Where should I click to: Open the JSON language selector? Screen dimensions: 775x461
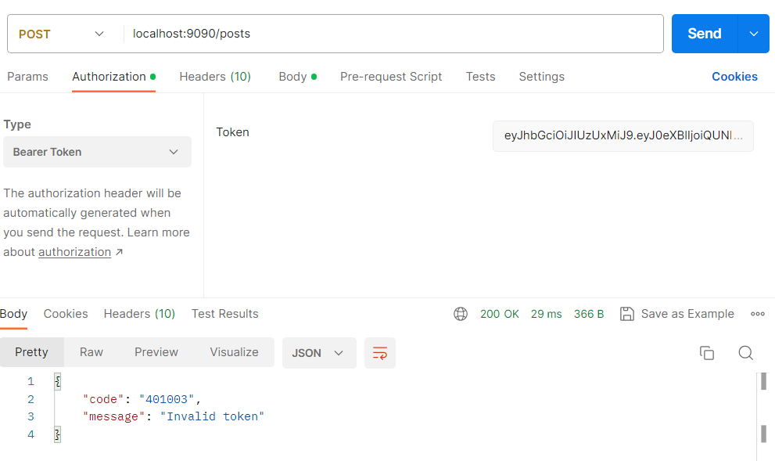coord(319,353)
